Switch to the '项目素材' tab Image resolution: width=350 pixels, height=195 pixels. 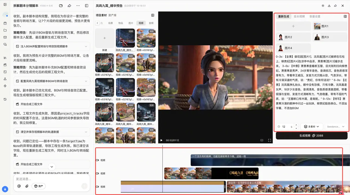pos(101,15)
